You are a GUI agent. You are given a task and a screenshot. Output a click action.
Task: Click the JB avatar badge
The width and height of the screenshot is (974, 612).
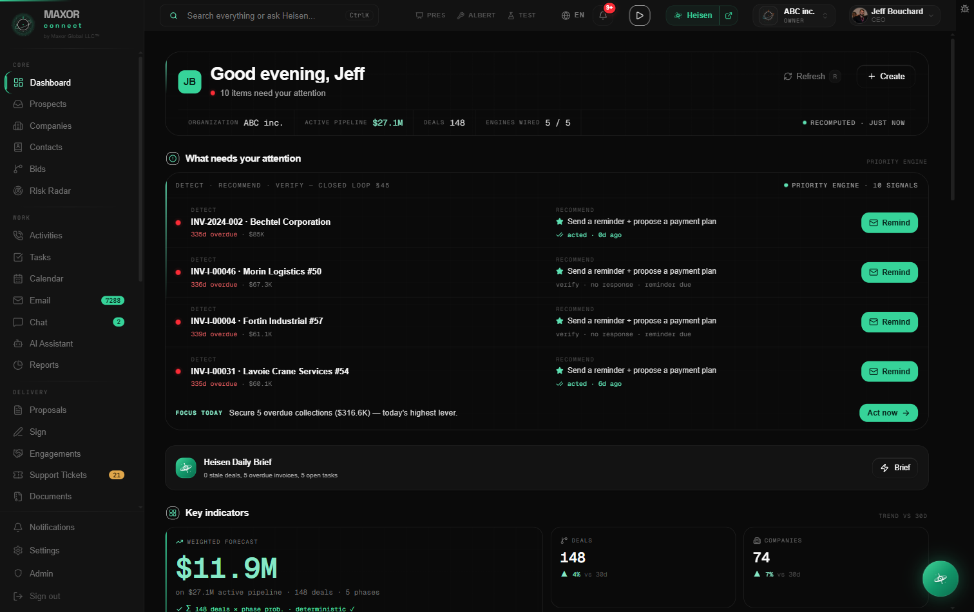[190, 82]
